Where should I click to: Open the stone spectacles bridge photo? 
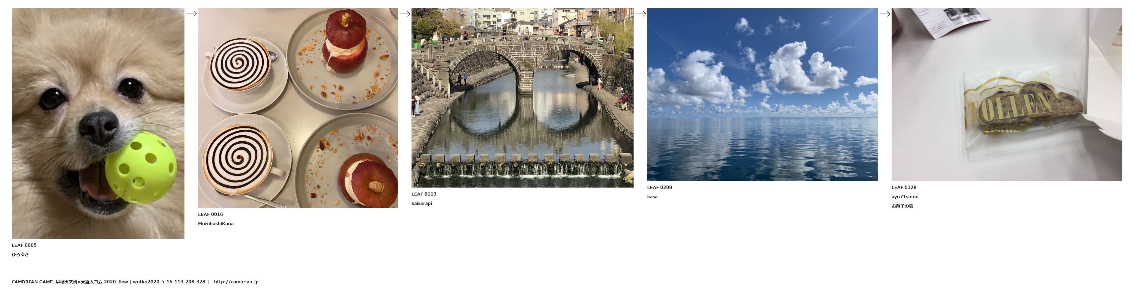tap(522, 98)
